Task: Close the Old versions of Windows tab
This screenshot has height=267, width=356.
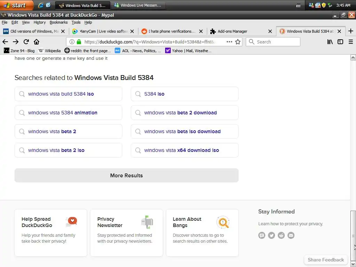Action: point(63,31)
